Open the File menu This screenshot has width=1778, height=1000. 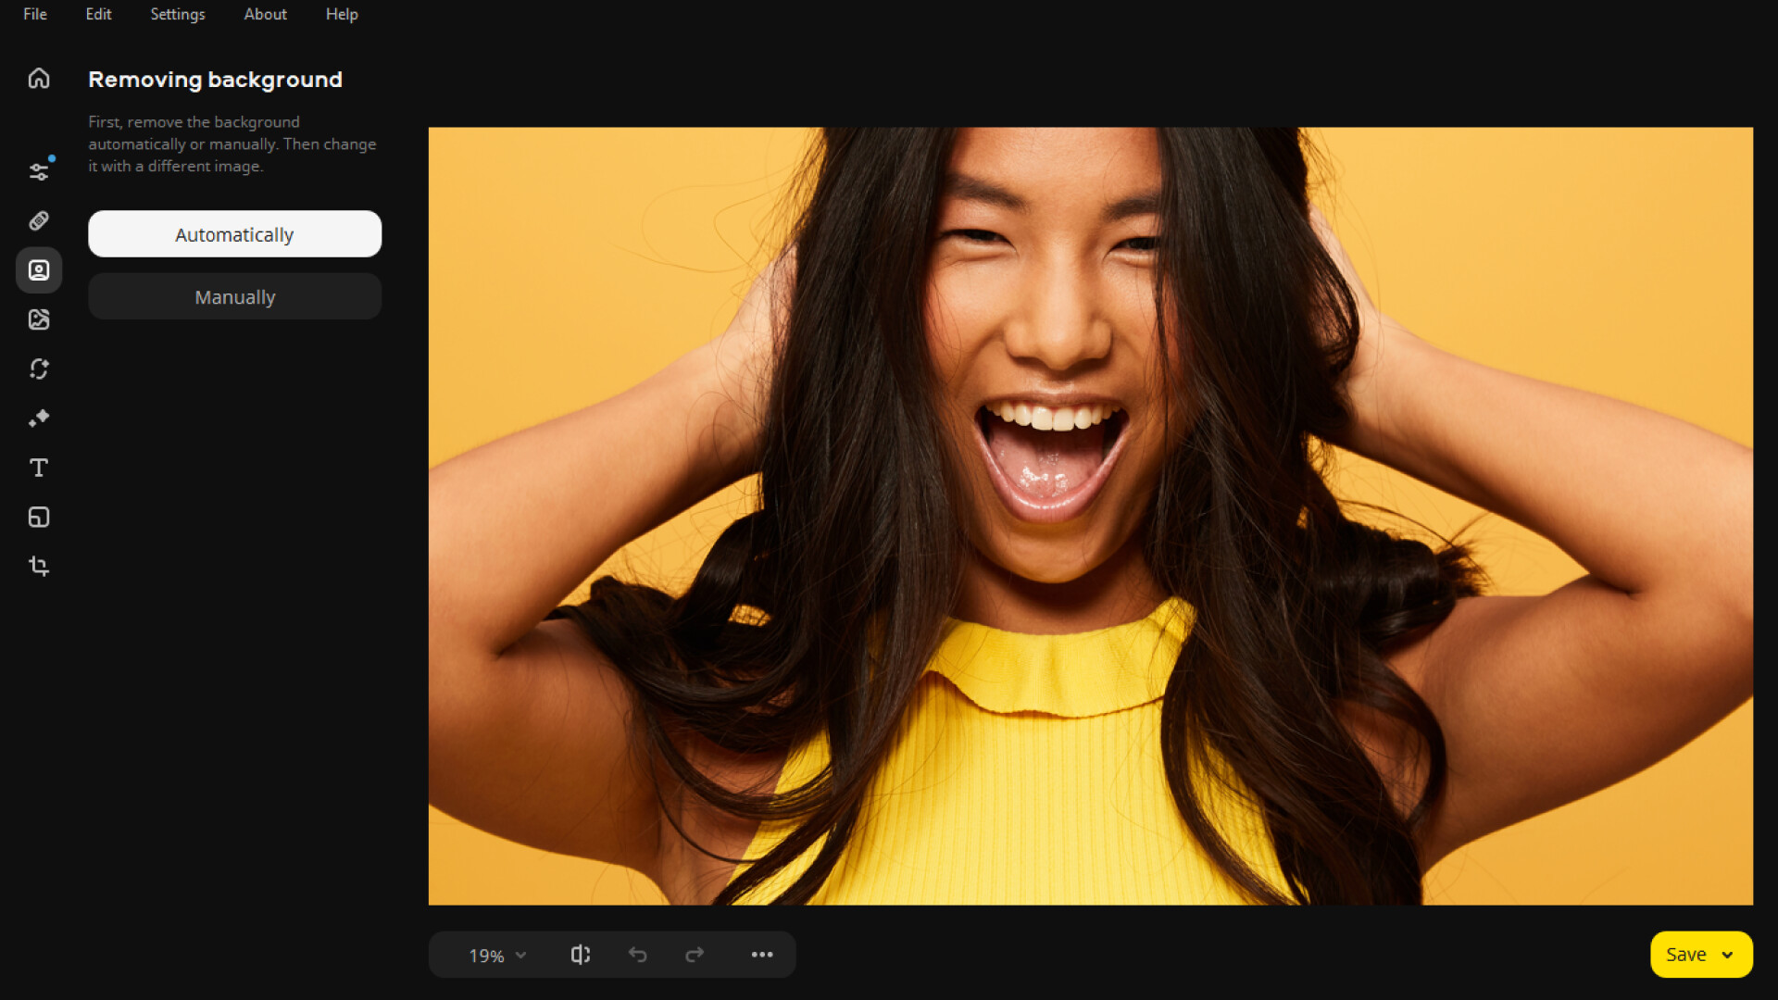tap(34, 14)
